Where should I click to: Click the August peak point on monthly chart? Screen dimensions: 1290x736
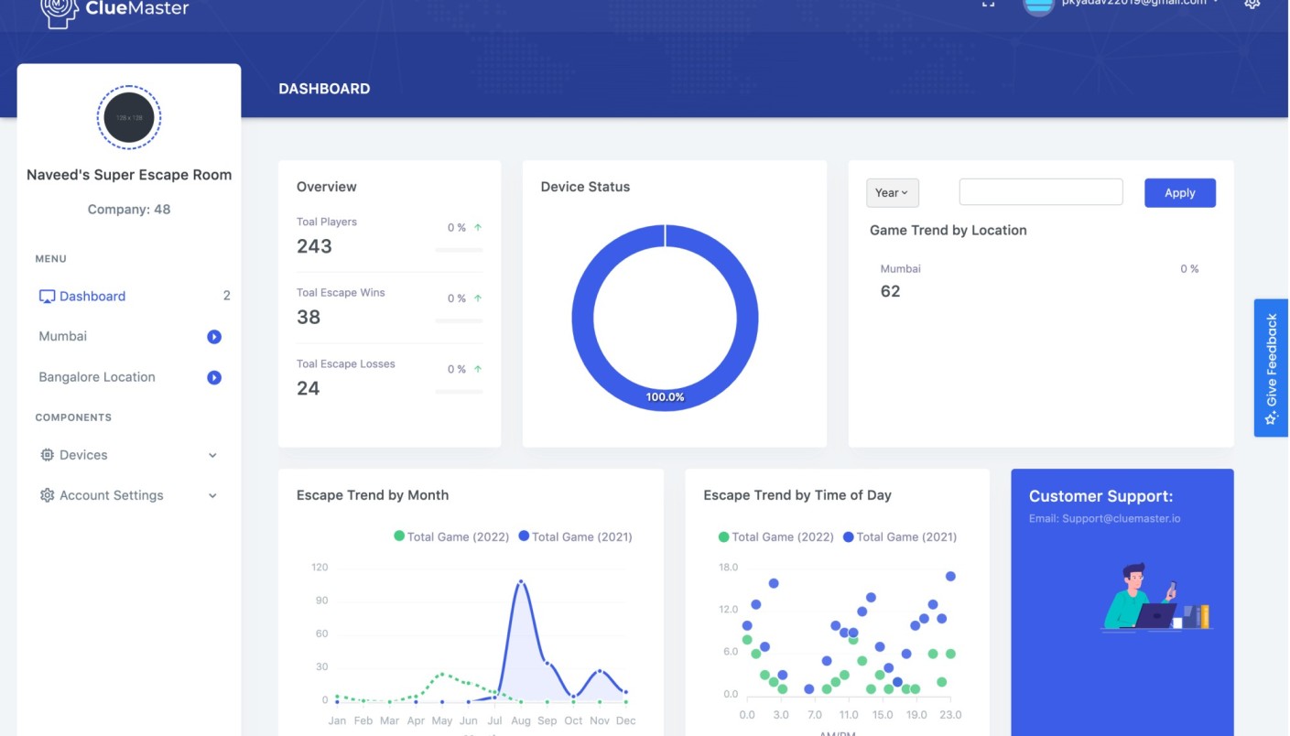(521, 581)
